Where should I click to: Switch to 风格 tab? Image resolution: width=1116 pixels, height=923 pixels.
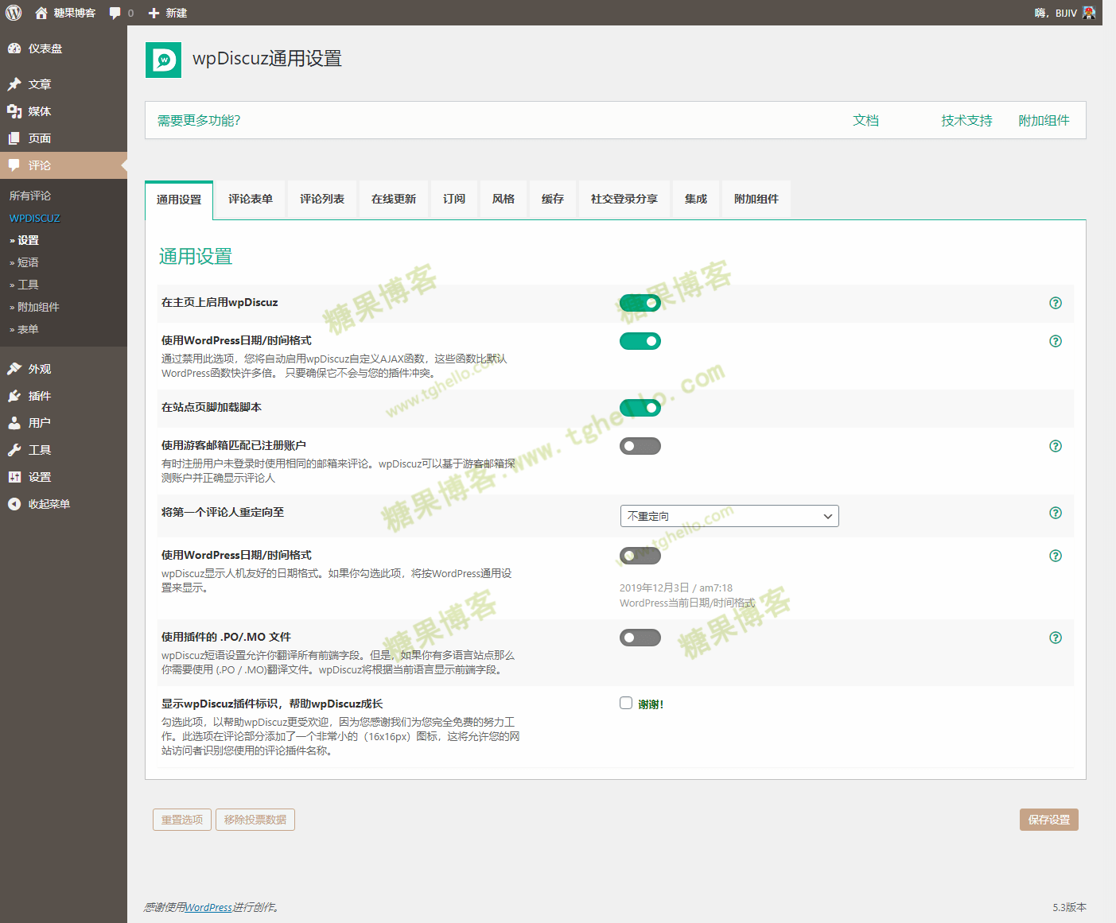click(504, 199)
